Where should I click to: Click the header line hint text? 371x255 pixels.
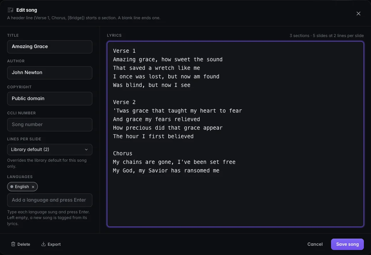pyautogui.click(x=84, y=18)
